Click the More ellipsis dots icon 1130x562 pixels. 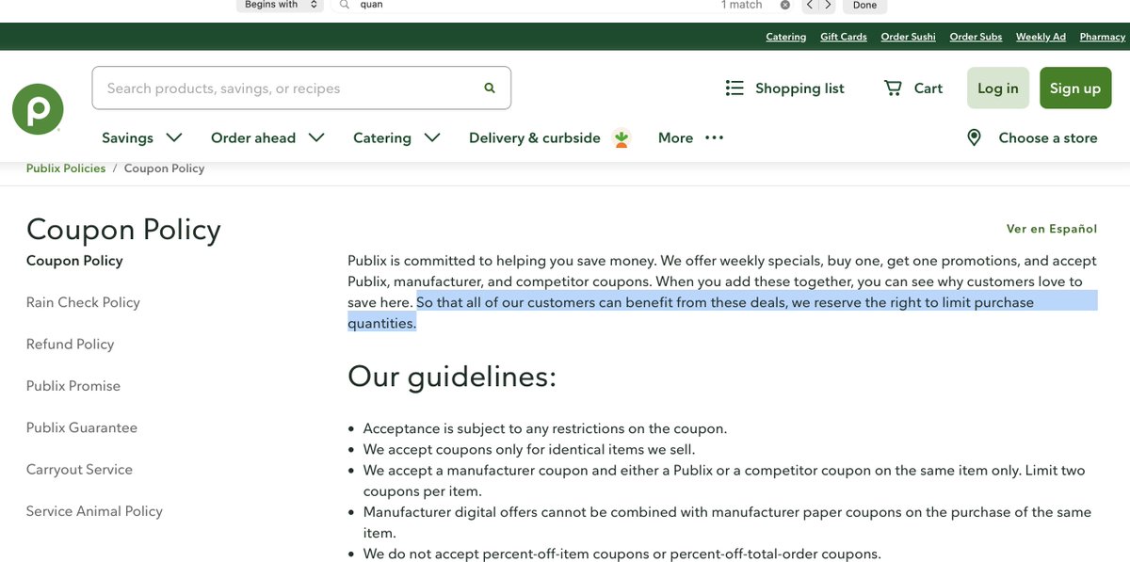coord(715,137)
